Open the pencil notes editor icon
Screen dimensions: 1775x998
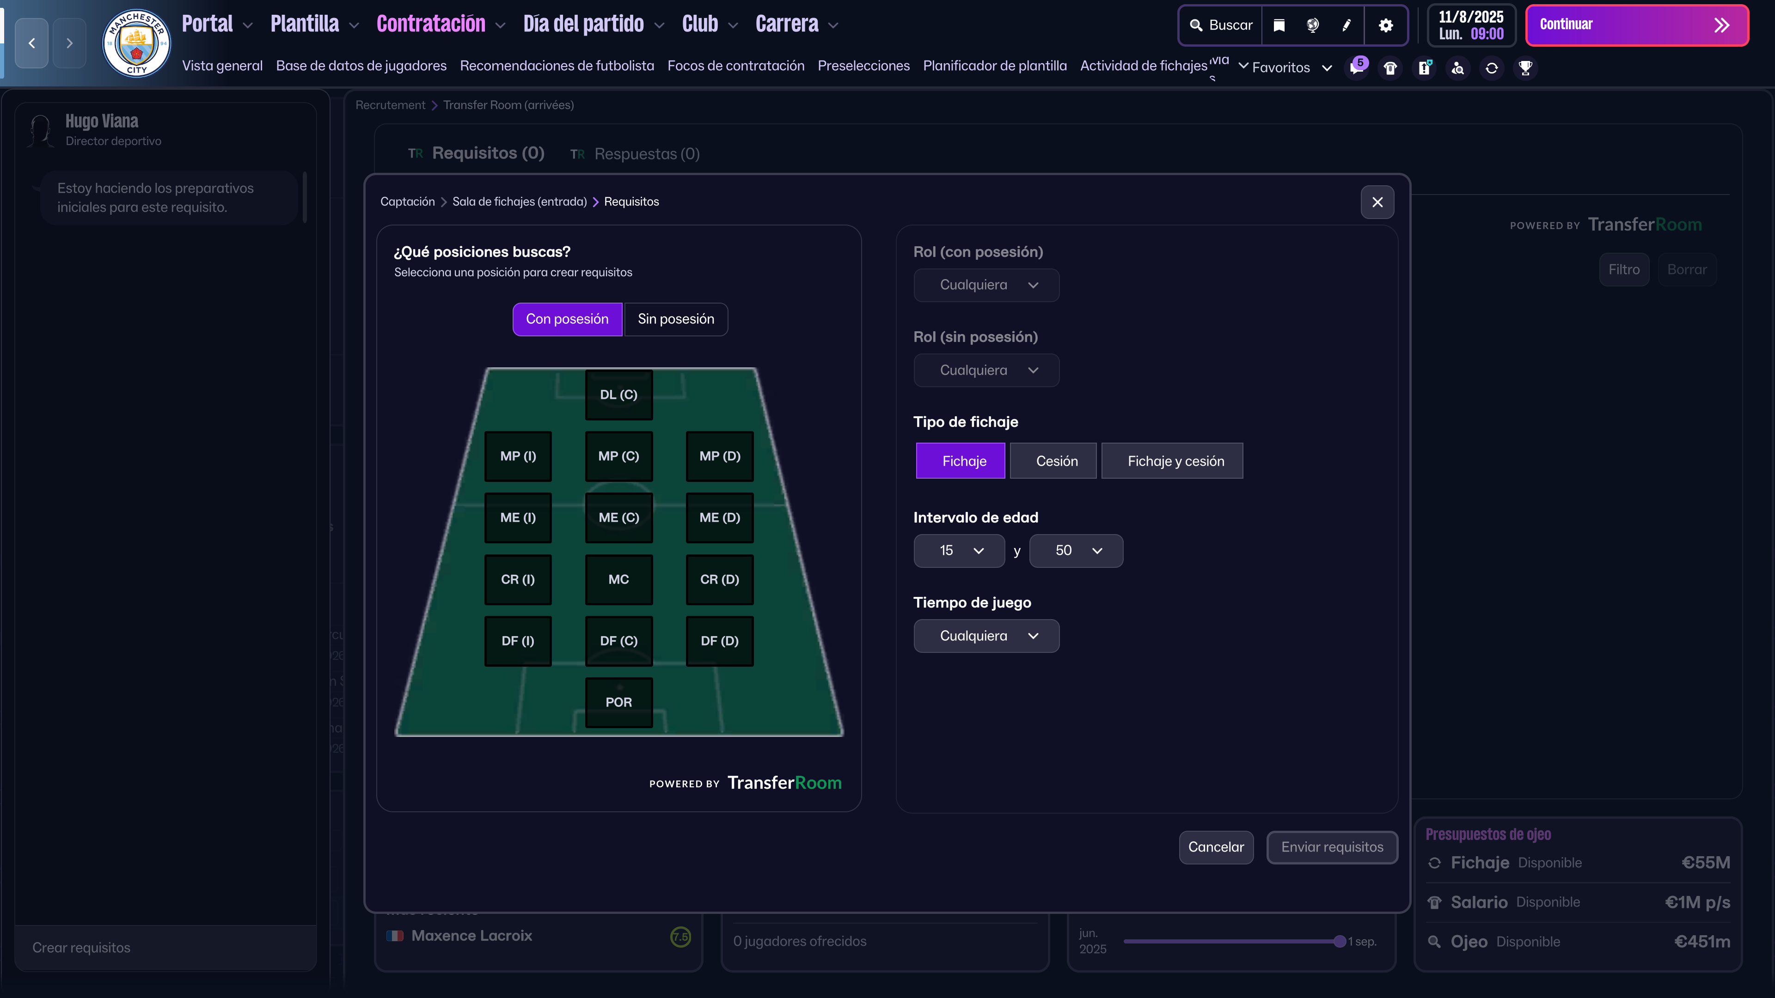[1347, 25]
